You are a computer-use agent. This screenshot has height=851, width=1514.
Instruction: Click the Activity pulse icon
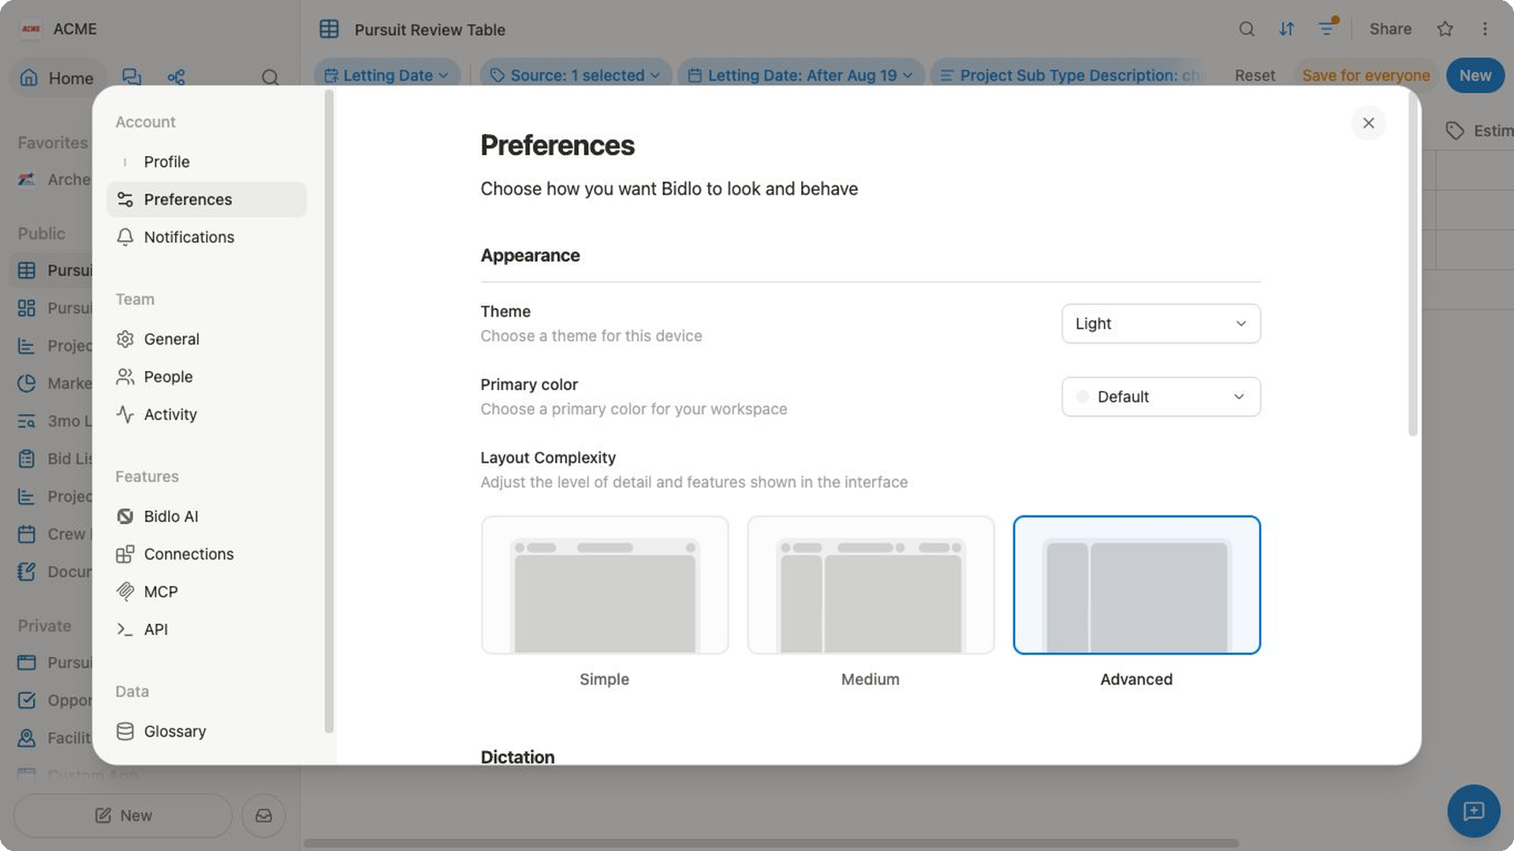pyautogui.click(x=125, y=414)
